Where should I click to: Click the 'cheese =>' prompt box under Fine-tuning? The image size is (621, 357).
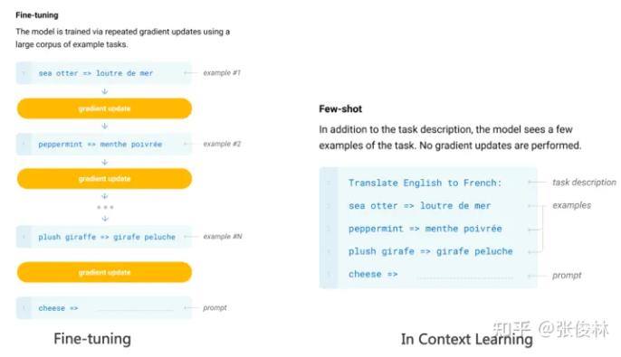(x=104, y=308)
